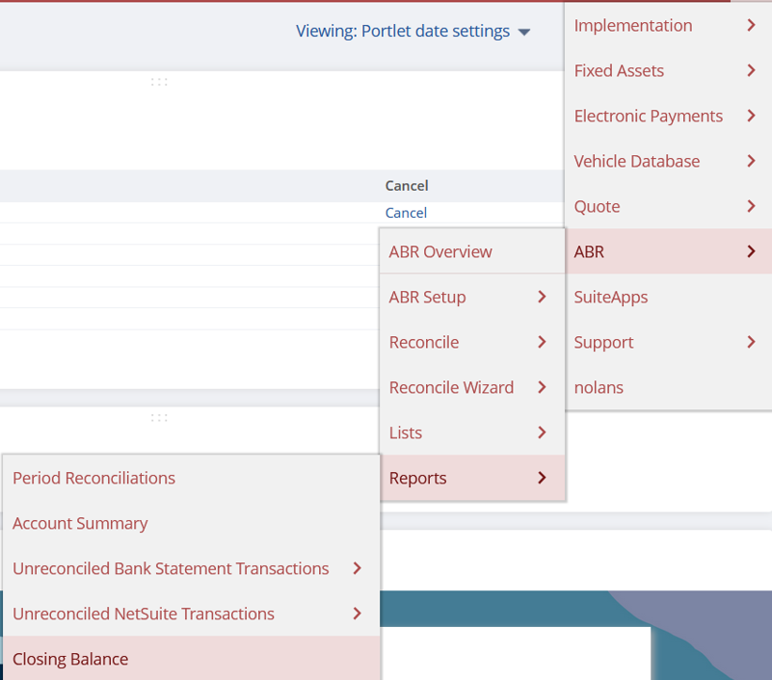Open the Fixed Assets menu item

pyautogui.click(x=619, y=71)
